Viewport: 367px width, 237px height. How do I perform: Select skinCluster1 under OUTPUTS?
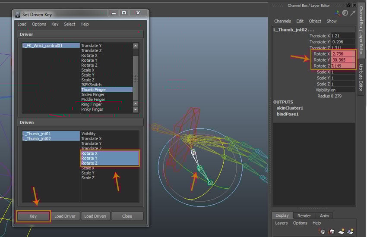coord(290,108)
